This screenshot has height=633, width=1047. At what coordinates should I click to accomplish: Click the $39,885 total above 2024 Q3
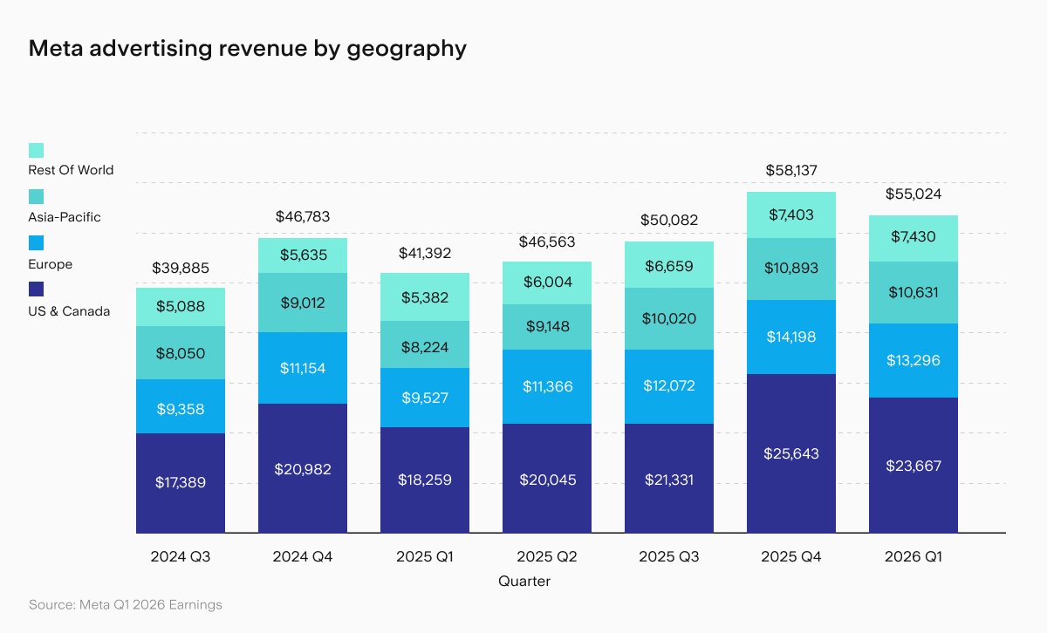181,268
